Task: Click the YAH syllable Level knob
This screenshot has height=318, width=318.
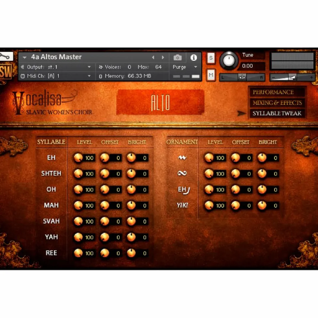Action: coord(78,237)
